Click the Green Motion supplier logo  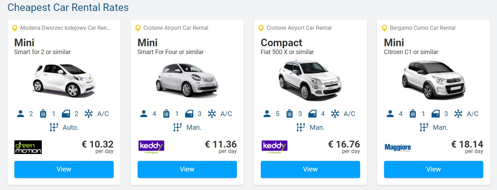[28, 147]
